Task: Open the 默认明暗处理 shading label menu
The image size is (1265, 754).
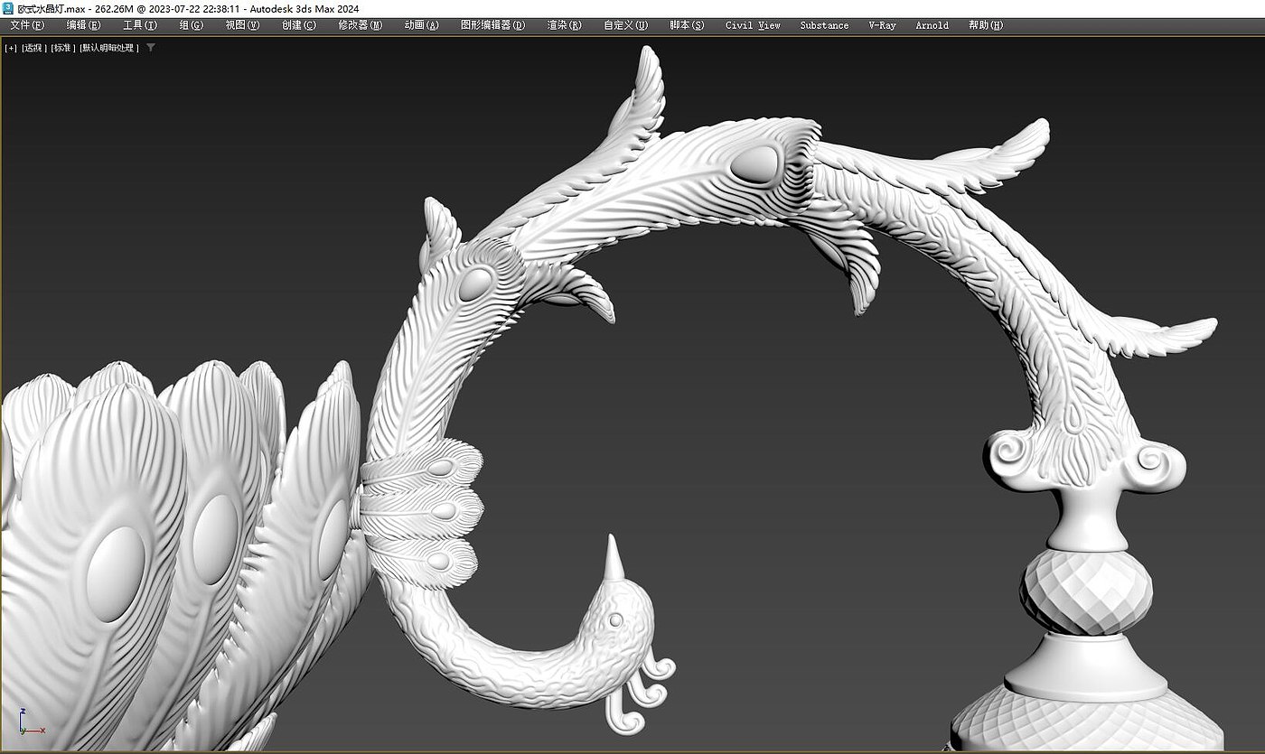Action: pos(108,48)
